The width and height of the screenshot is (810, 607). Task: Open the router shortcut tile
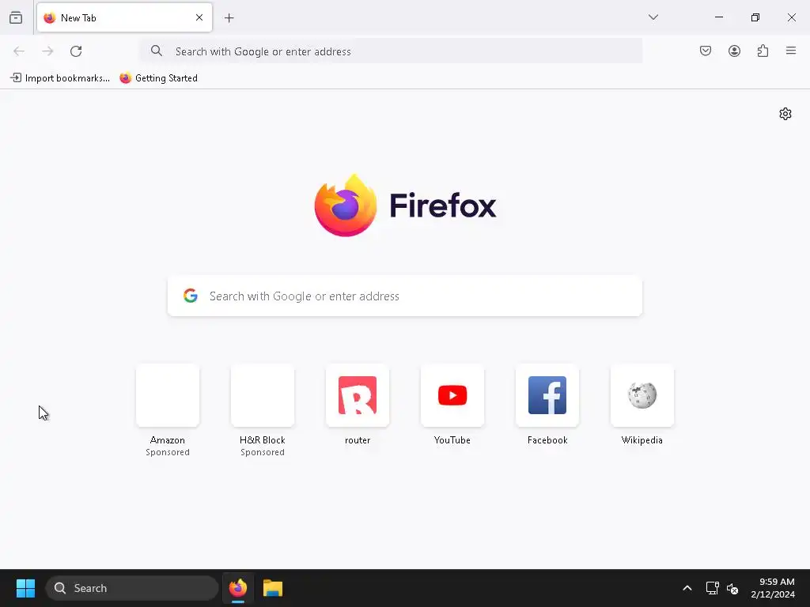click(x=358, y=395)
